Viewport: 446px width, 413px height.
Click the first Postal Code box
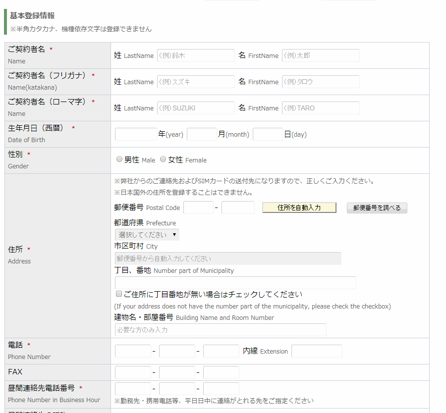[x=198, y=207]
